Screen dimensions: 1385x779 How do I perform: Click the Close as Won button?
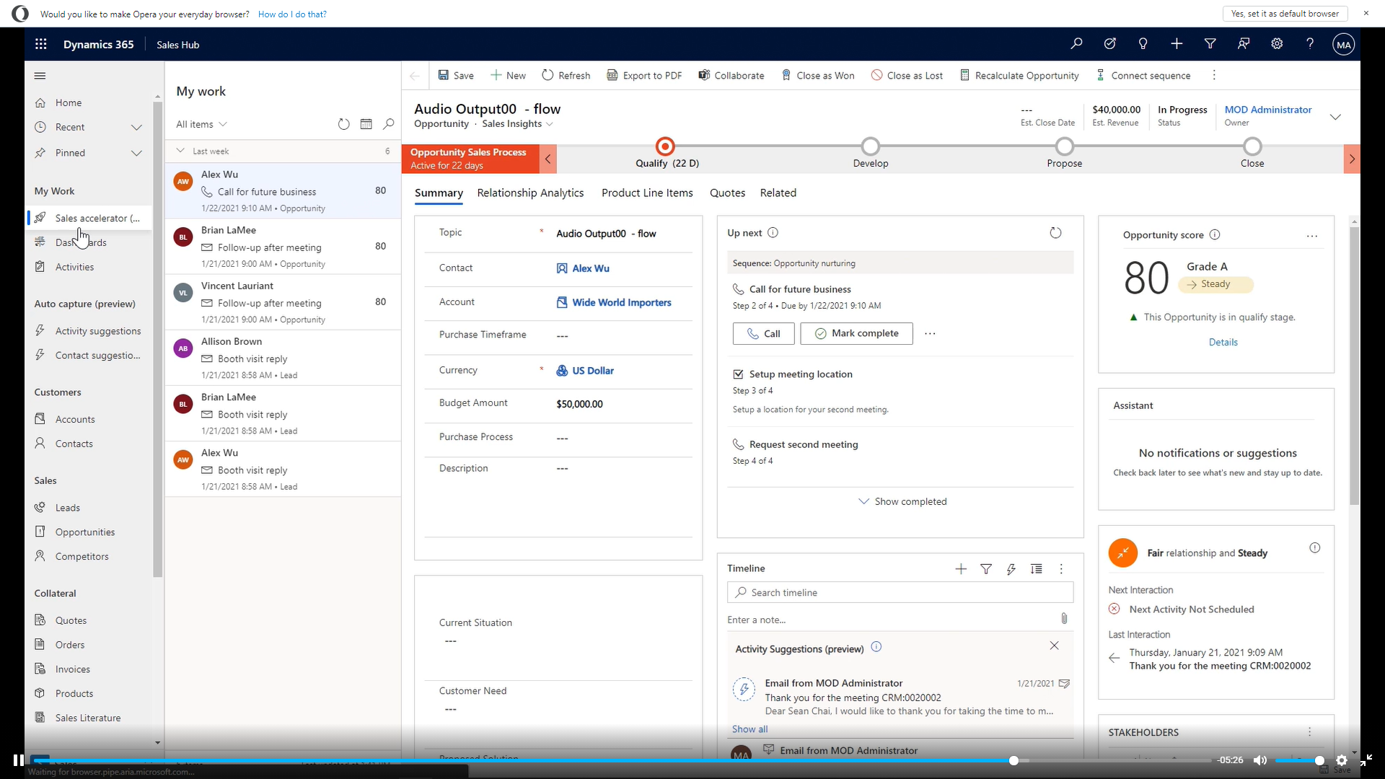tap(818, 75)
